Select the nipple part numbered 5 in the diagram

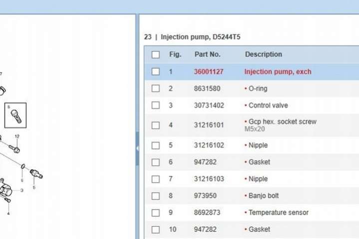tap(36, 174)
